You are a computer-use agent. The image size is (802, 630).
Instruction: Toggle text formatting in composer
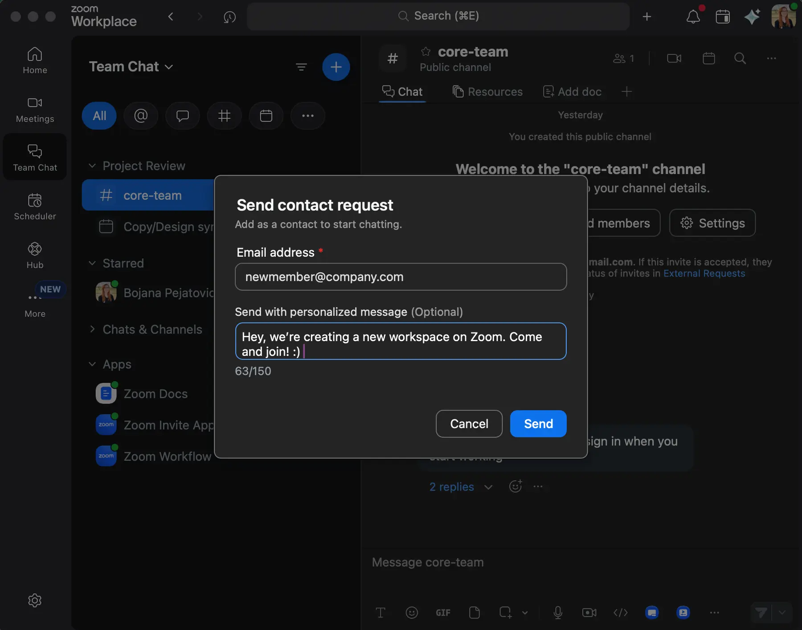(381, 613)
